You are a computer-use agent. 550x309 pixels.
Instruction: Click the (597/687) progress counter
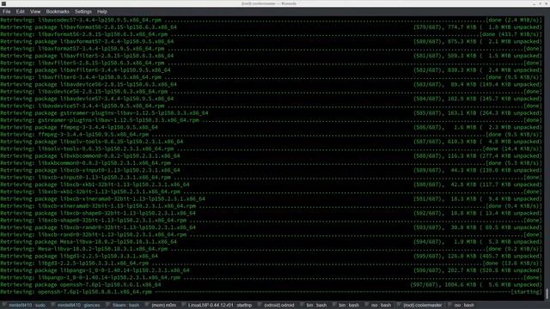click(425, 285)
